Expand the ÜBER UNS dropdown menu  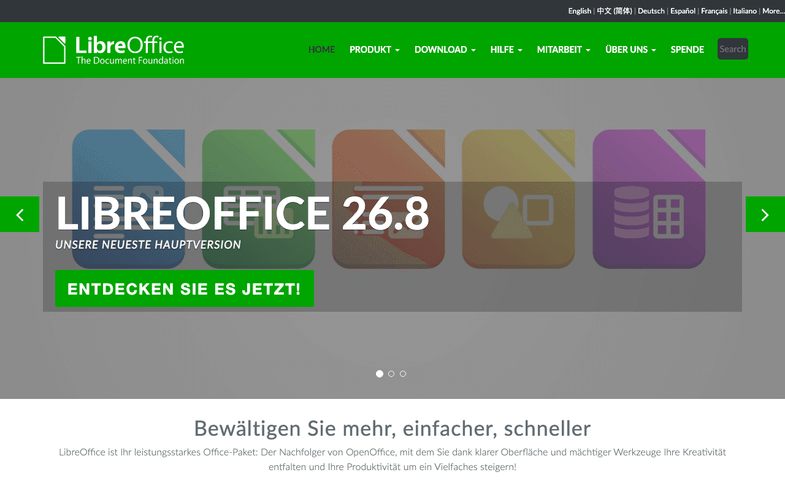[630, 50]
